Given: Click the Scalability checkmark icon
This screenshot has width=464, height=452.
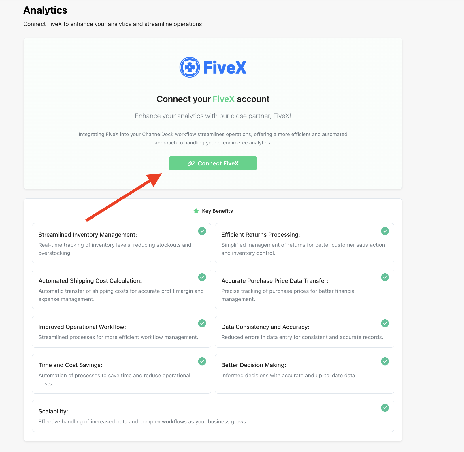Looking at the screenshot, I should pos(385,408).
